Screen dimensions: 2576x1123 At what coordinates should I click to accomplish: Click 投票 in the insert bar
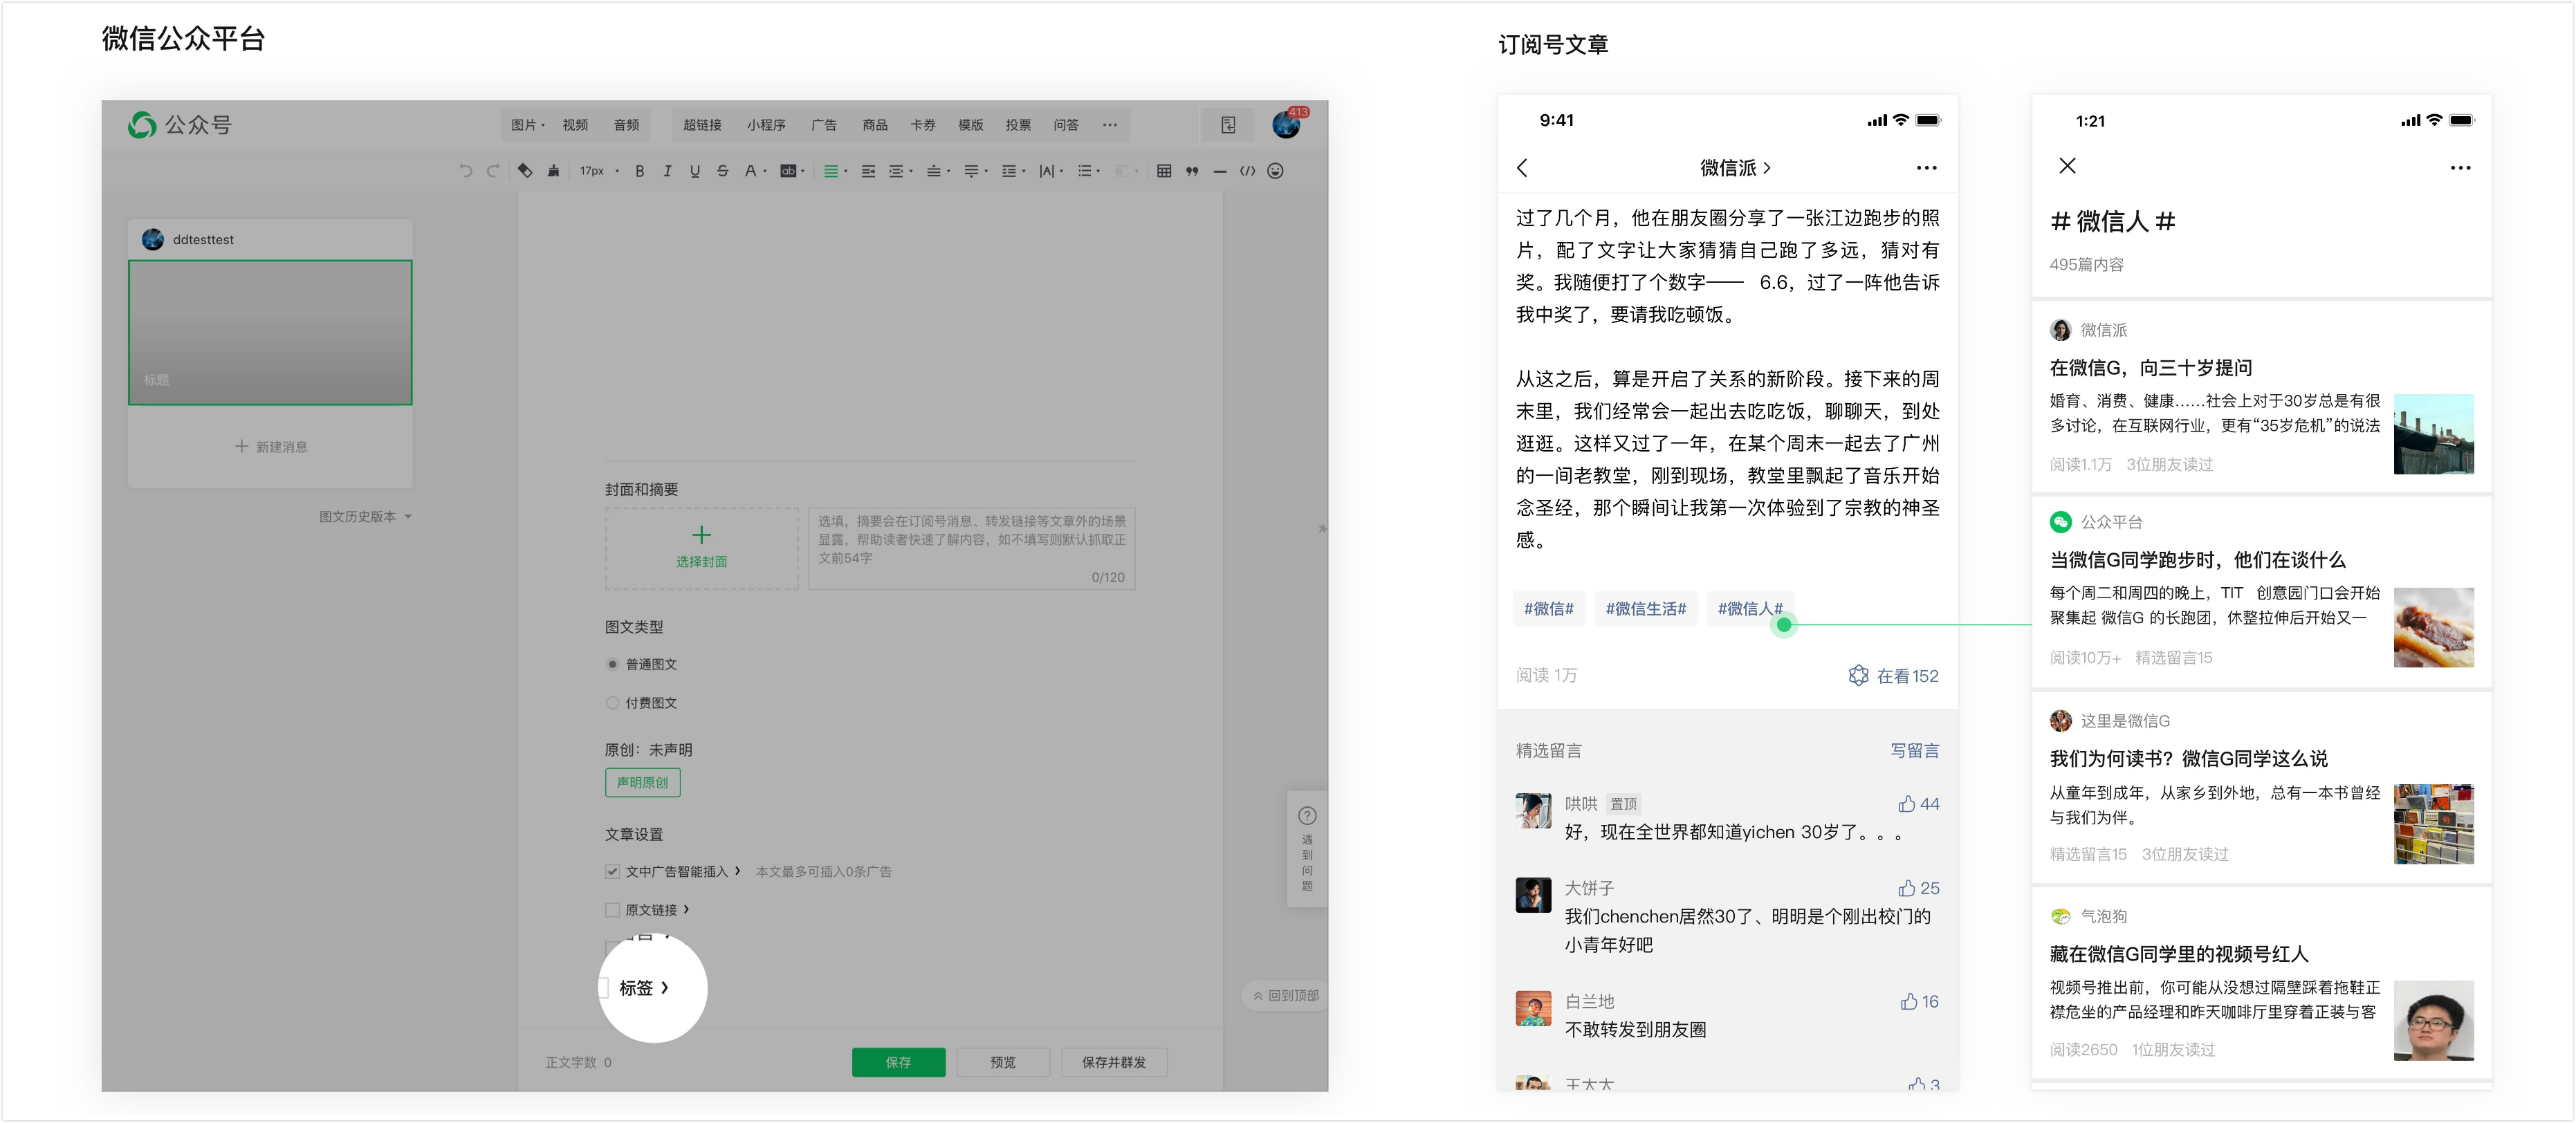point(1018,125)
